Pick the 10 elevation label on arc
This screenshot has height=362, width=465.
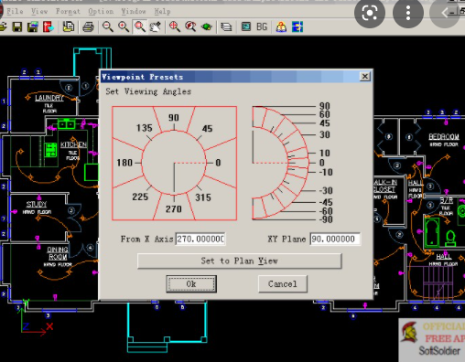click(325, 153)
